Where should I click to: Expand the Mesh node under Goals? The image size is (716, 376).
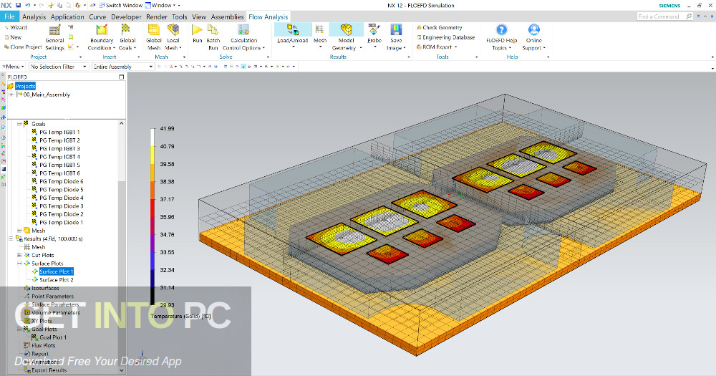[x=19, y=231]
